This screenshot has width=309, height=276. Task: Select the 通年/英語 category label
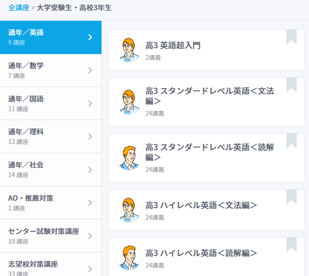point(26,32)
